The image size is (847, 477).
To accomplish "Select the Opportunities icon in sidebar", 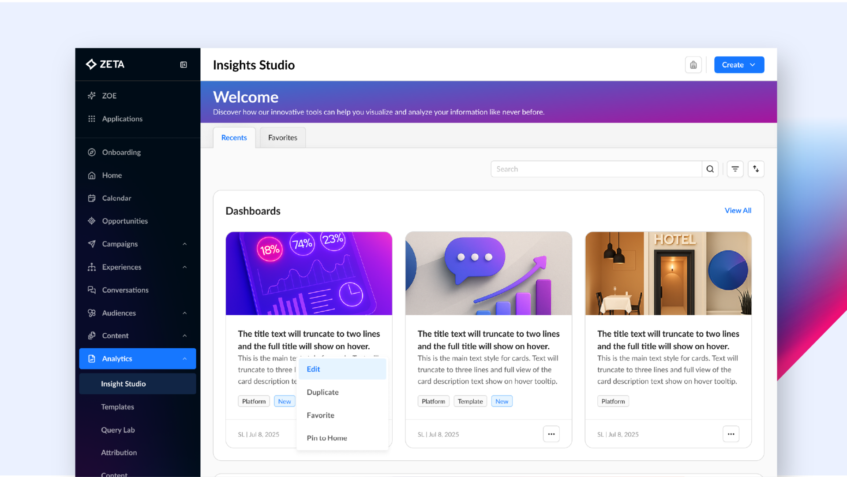I will tap(91, 221).
